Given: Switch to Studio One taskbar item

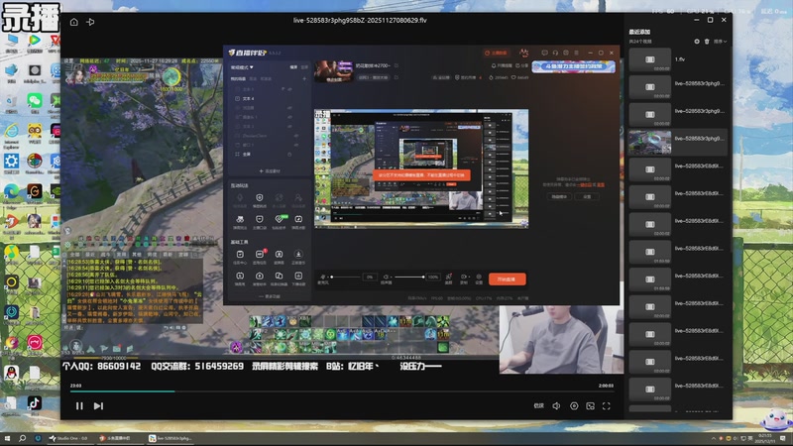Looking at the screenshot, I should (68, 438).
